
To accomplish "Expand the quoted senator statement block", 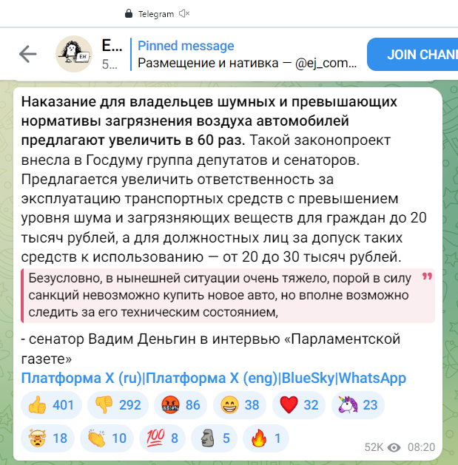I will point(228,296).
